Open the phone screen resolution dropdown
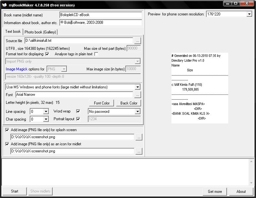The height and width of the screenshot is (198, 256). pos(249,14)
